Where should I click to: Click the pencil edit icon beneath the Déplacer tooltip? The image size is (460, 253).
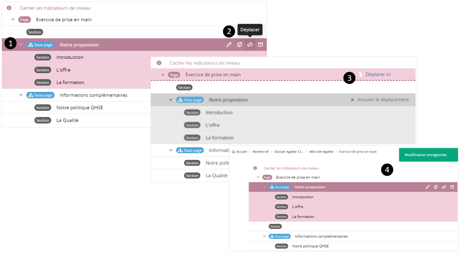(x=229, y=45)
